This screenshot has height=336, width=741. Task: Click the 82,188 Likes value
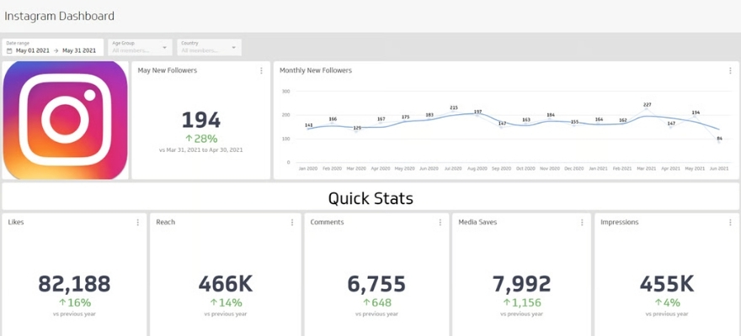coord(74,284)
